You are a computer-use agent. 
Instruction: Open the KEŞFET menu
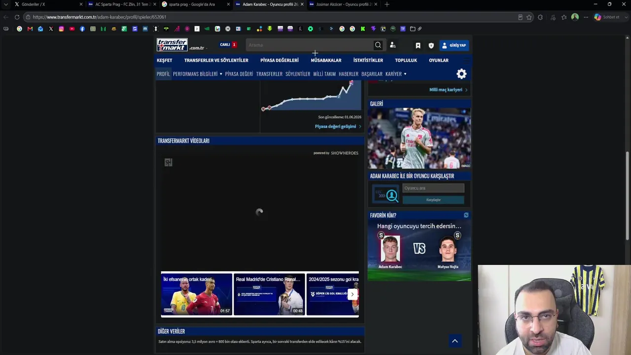pos(165,60)
